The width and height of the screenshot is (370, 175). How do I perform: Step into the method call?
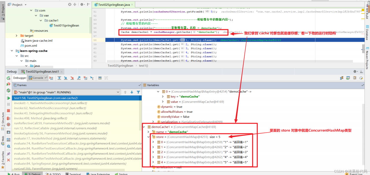tap(65, 78)
